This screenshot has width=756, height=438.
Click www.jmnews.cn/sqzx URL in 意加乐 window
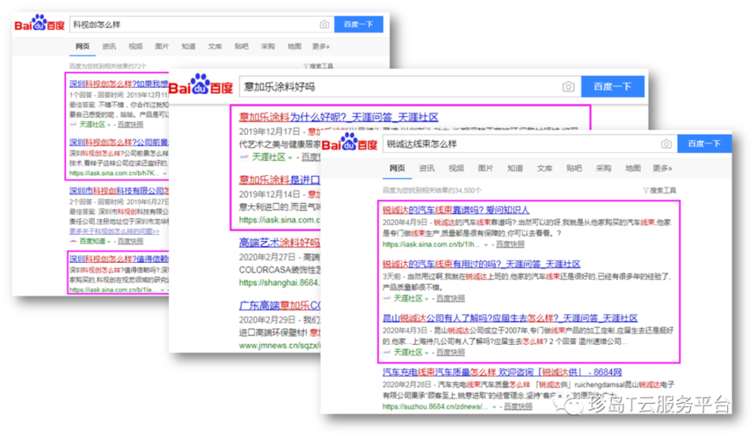tap(280, 346)
